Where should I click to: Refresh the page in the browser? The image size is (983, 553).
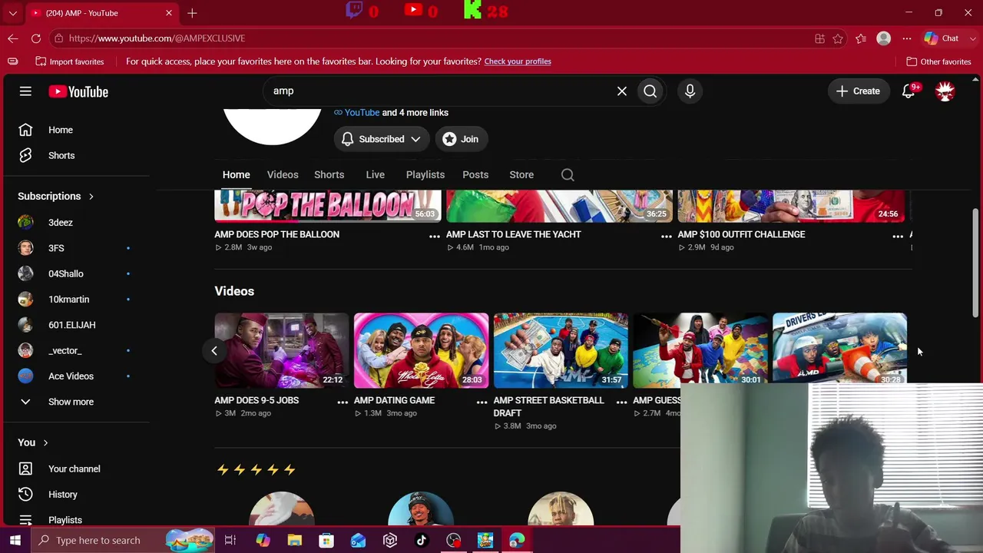point(36,38)
